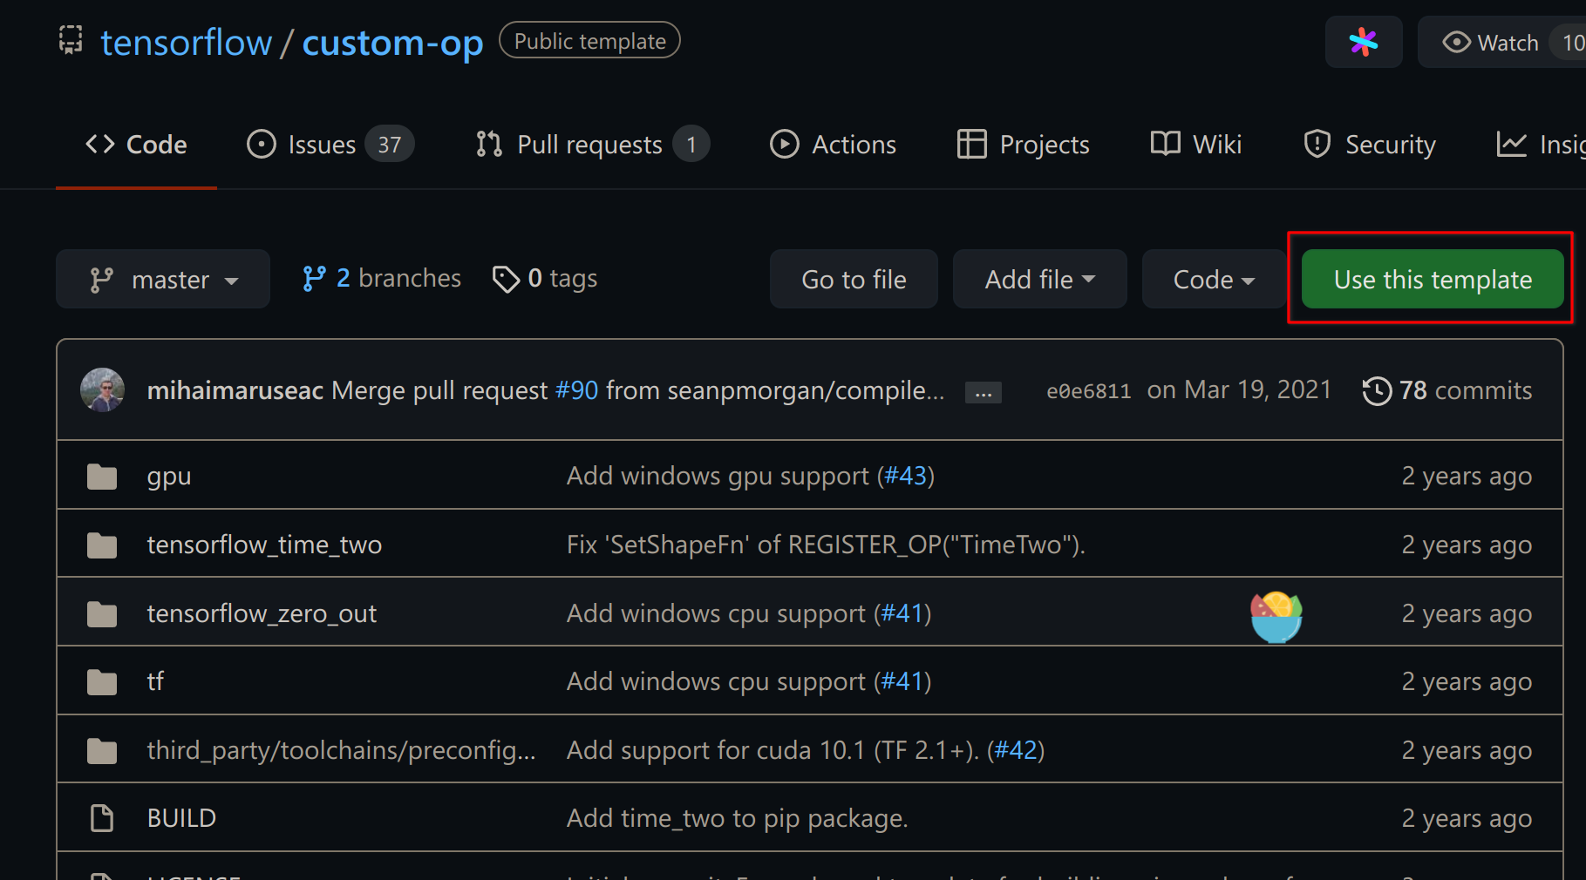
Task: Open commit hash e0e6811
Action: click(1088, 391)
